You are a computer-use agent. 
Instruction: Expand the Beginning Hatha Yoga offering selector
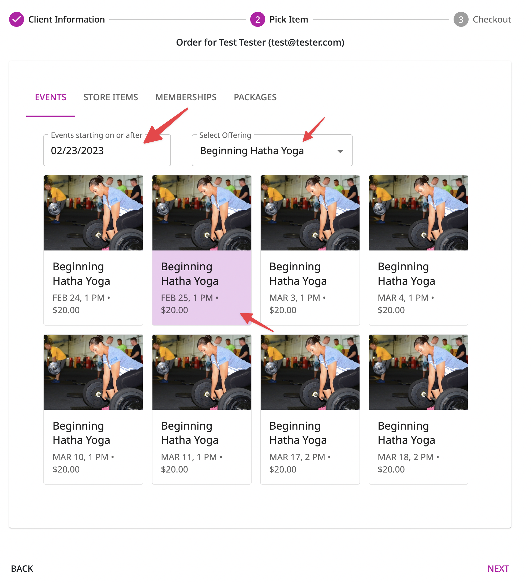(272, 150)
